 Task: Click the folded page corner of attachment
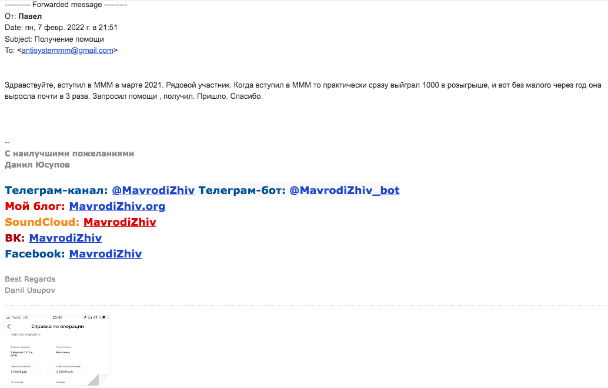point(98,379)
